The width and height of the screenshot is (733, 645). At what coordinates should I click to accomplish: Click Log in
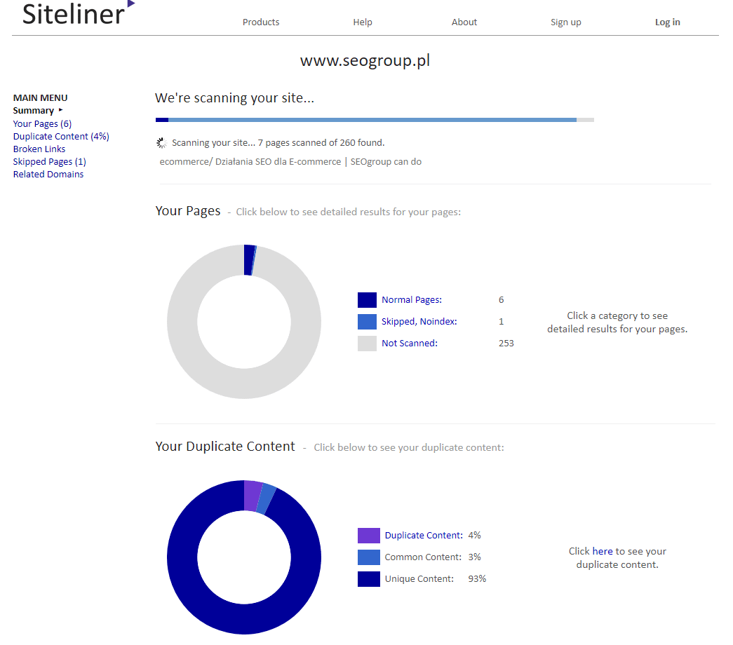(x=668, y=22)
